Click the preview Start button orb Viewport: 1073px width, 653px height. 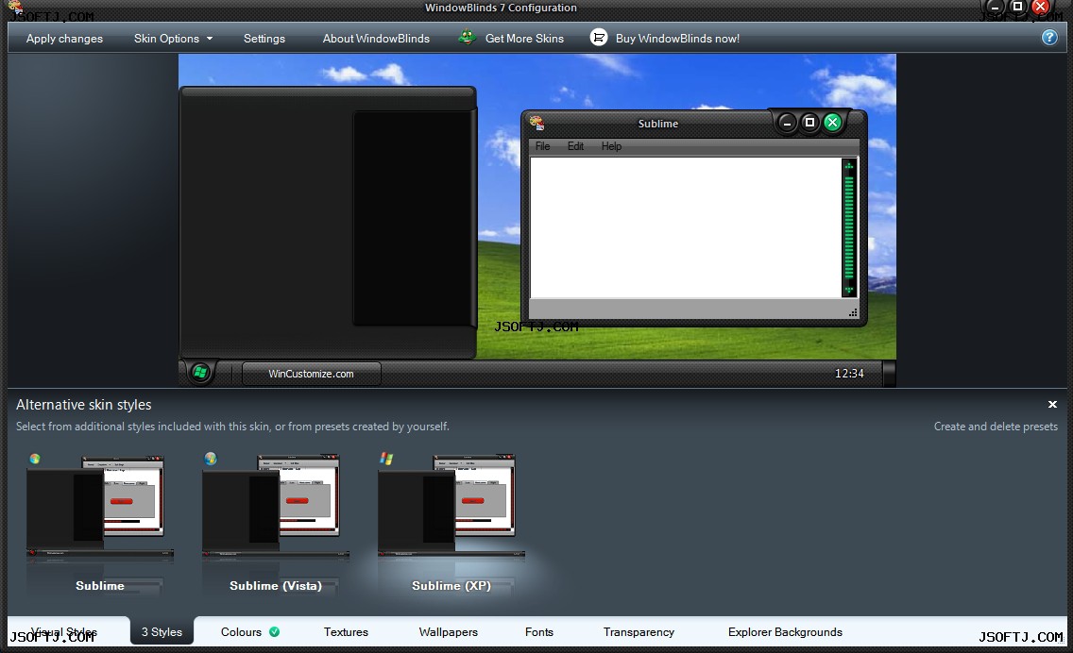point(200,373)
